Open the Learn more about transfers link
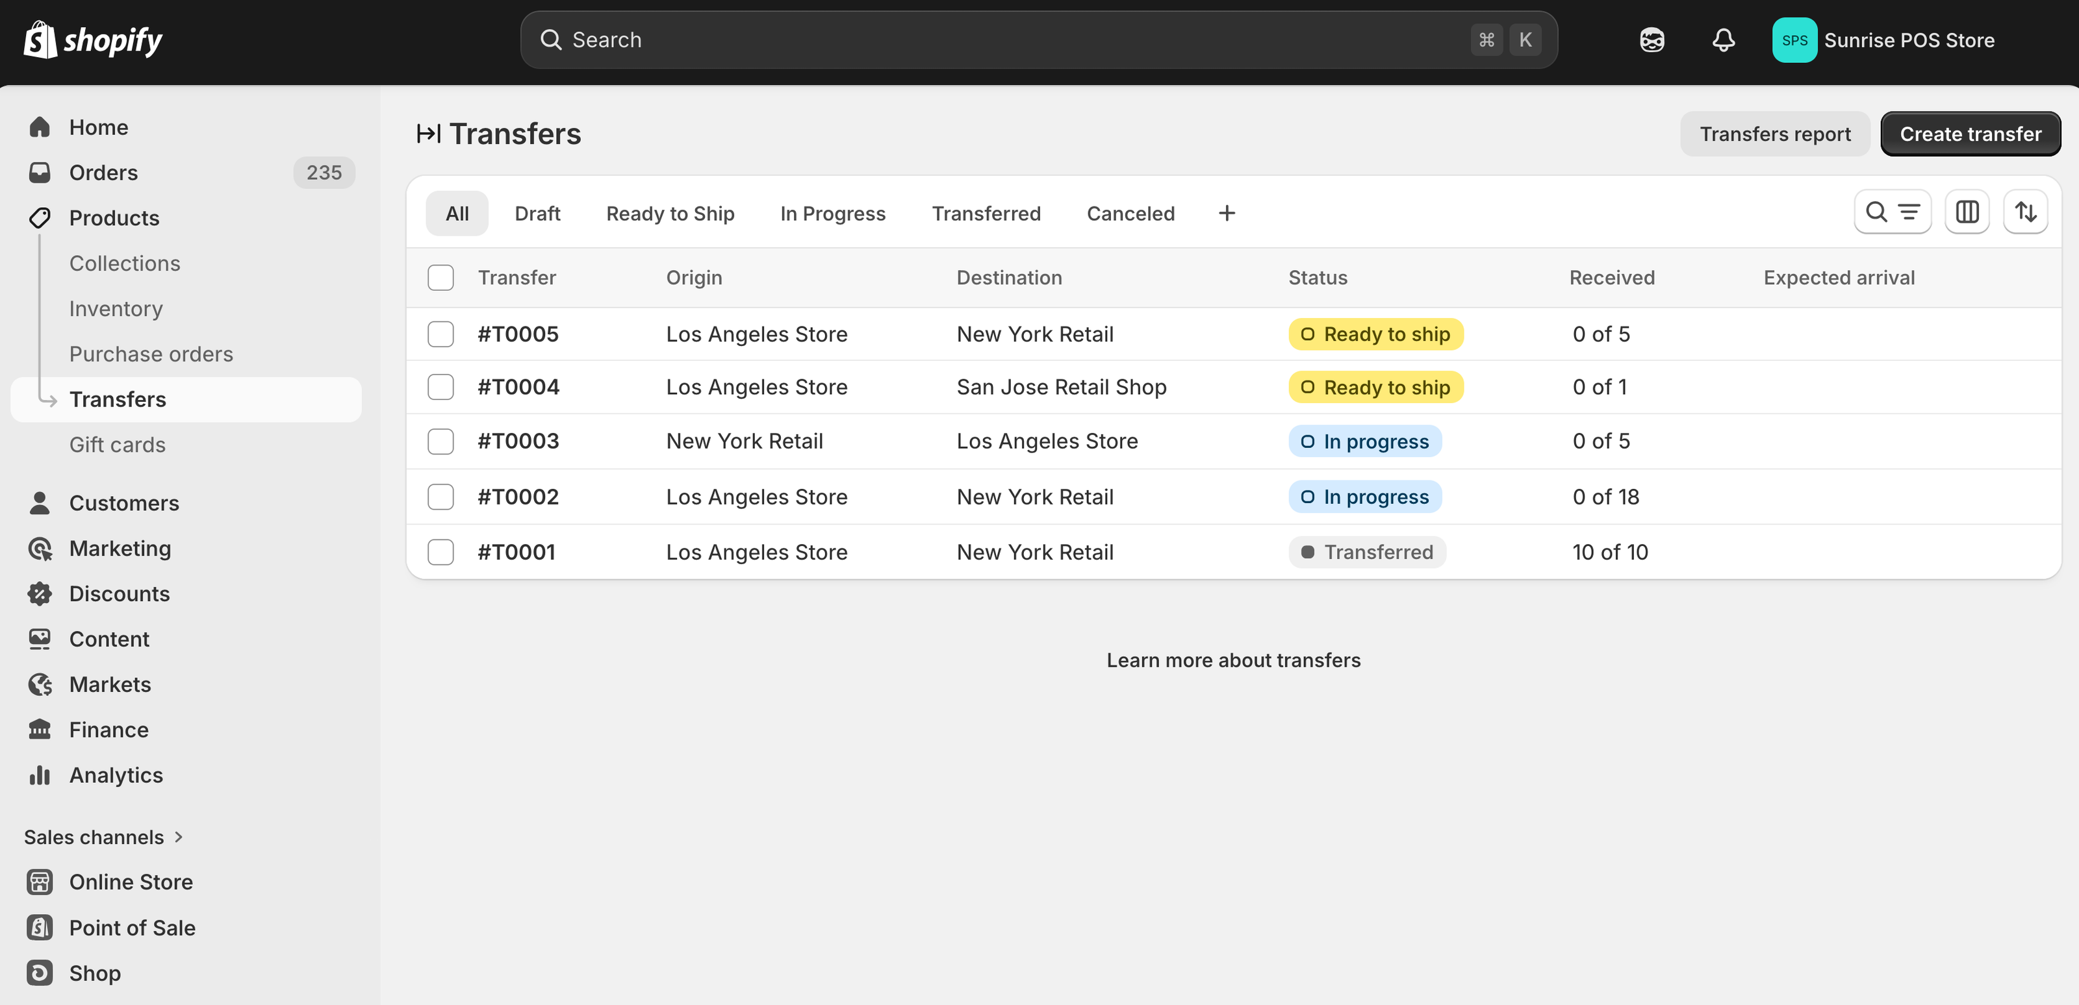 pos(1233,660)
